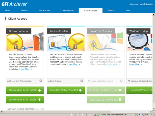The height and width of the screenshot is (116, 155).
Task: Click the Outlook Connector card title
Action: 19,31
